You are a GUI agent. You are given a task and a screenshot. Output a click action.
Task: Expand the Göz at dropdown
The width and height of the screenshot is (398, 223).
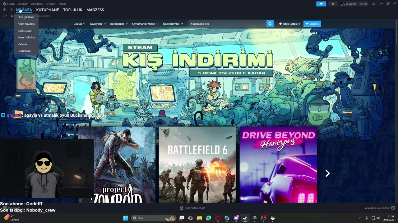coord(79,24)
